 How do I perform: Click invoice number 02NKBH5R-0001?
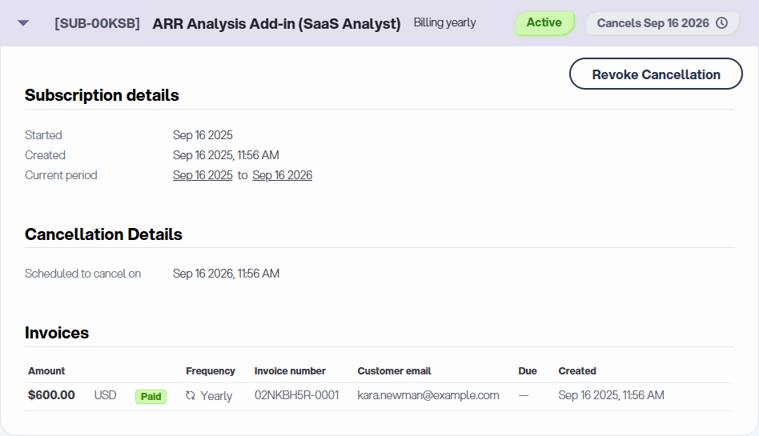(296, 395)
